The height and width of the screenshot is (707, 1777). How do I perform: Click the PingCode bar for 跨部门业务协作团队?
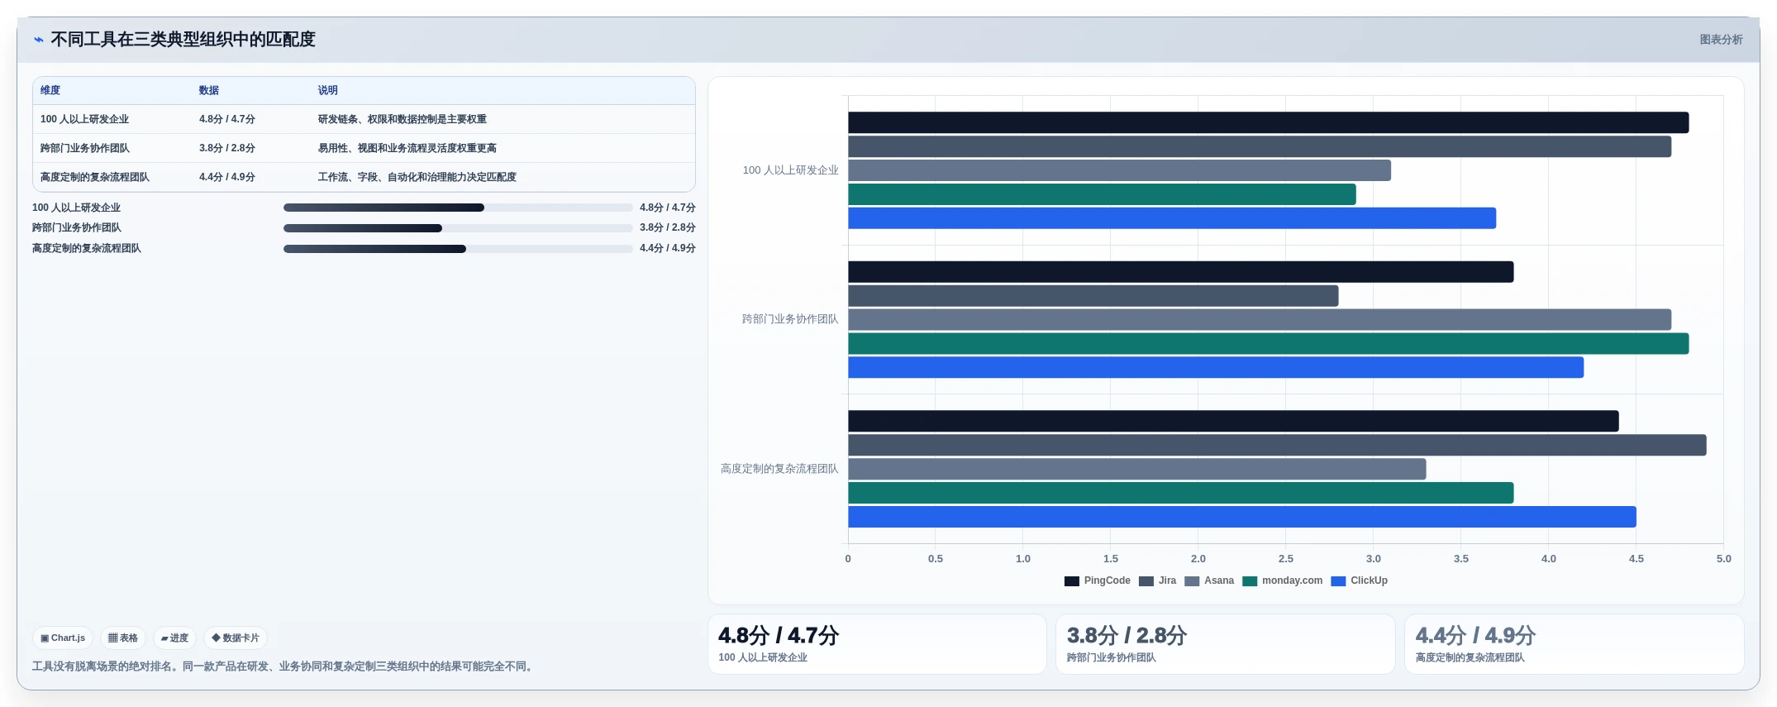tap(1180, 272)
